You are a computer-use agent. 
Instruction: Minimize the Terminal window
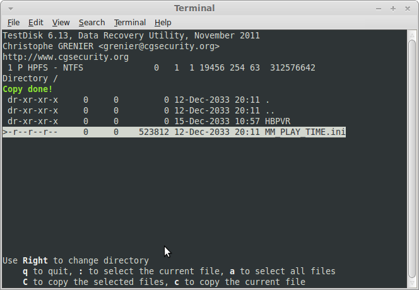pyautogui.click(x=379, y=9)
